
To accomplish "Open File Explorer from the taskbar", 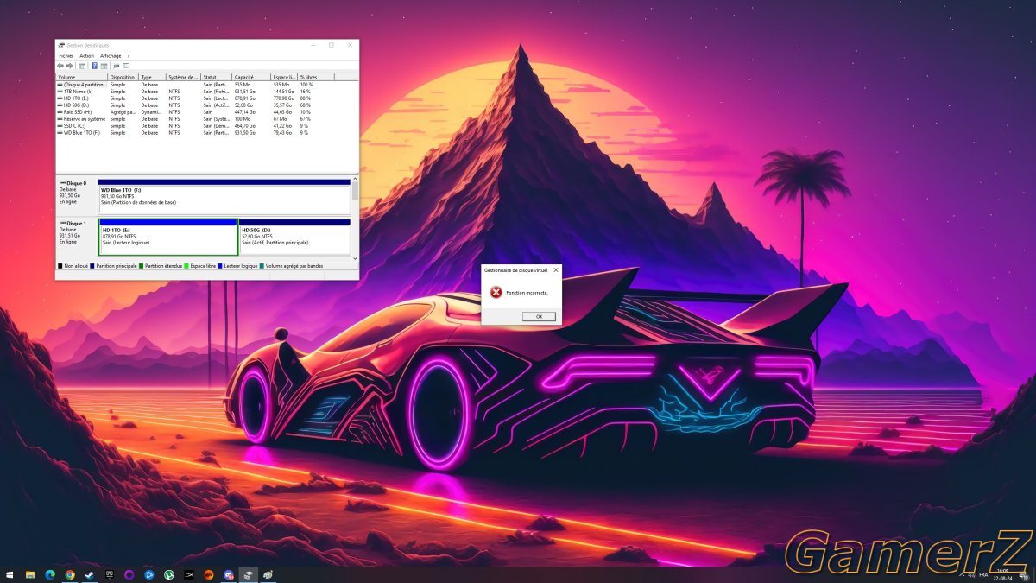I will 30,574.
